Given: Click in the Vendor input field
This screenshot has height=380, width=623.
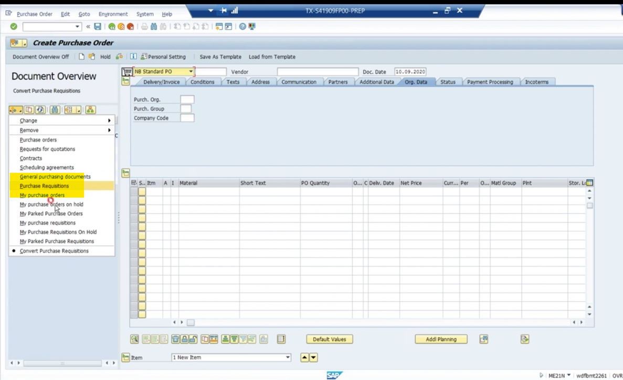Looking at the screenshot, I should click(x=318, y=72).
